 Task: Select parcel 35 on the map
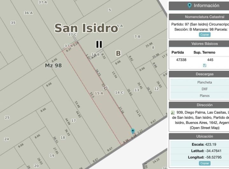[13, 23]
